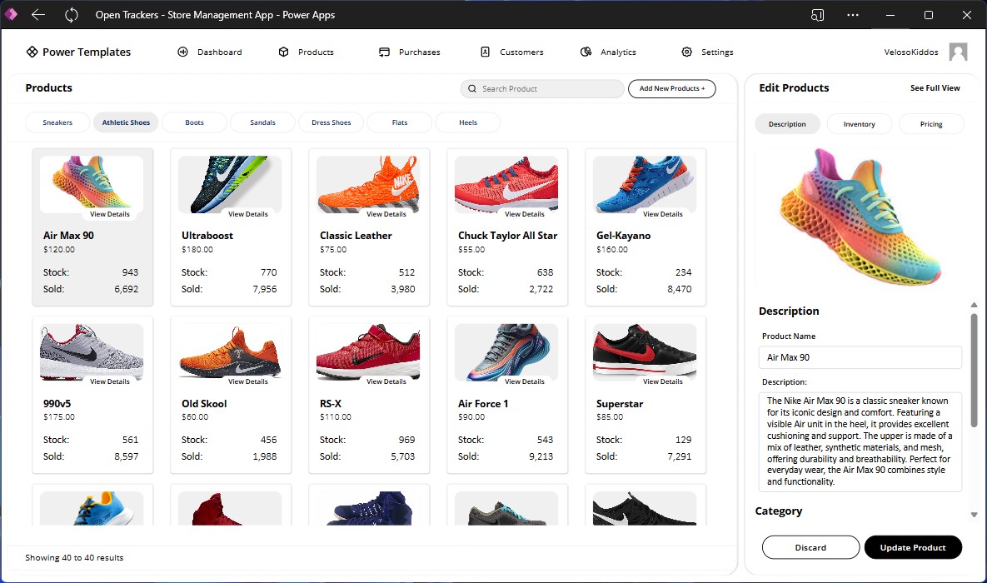Image resolution: width=987 pixels, height=583 pixels.
Task: Toggle the Sandals category filter
Action: coord(263,122)
